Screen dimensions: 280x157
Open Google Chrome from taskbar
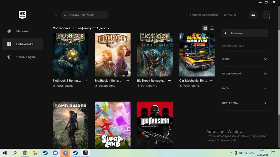click(x=25, y=153)
